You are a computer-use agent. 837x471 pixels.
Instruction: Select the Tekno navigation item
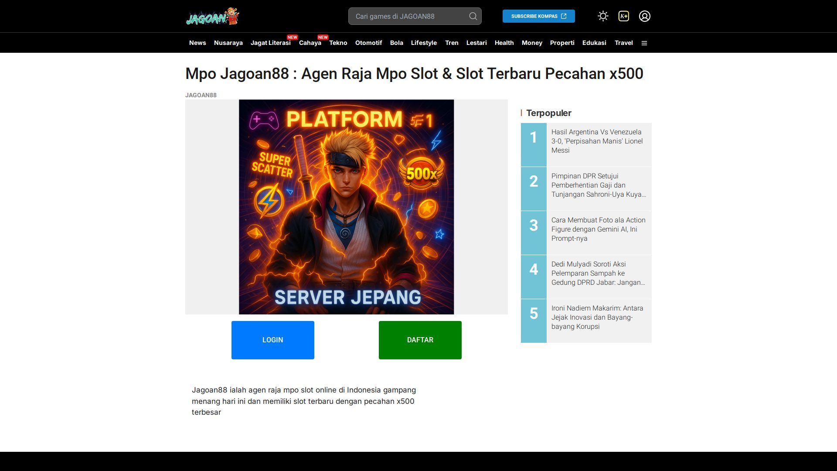tap(338, 43)
